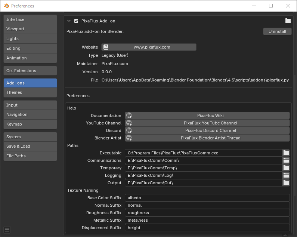Browse folder for Communications path
This screenshot has height=237, width=297.
coord(286,160)
